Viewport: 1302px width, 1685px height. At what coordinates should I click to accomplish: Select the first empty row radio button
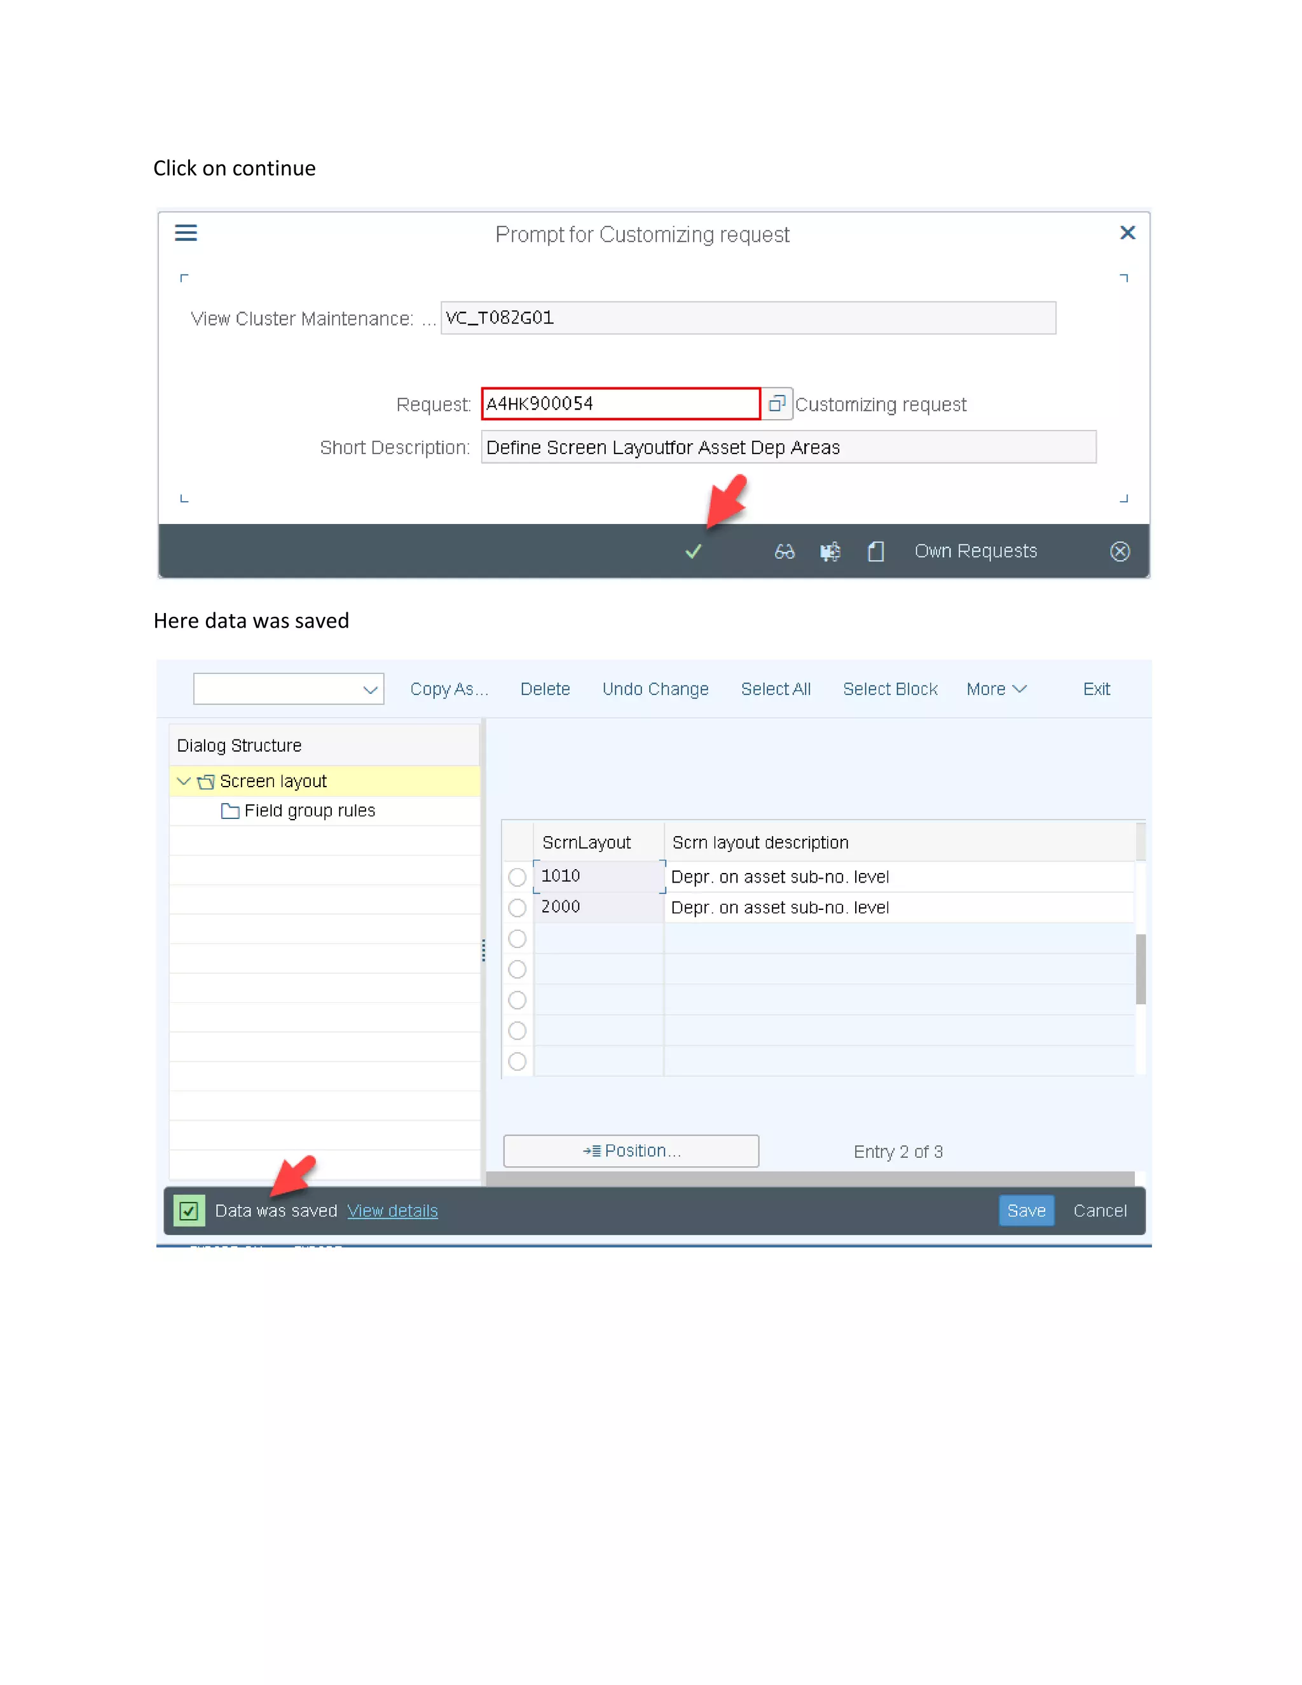tap(517, 939)
